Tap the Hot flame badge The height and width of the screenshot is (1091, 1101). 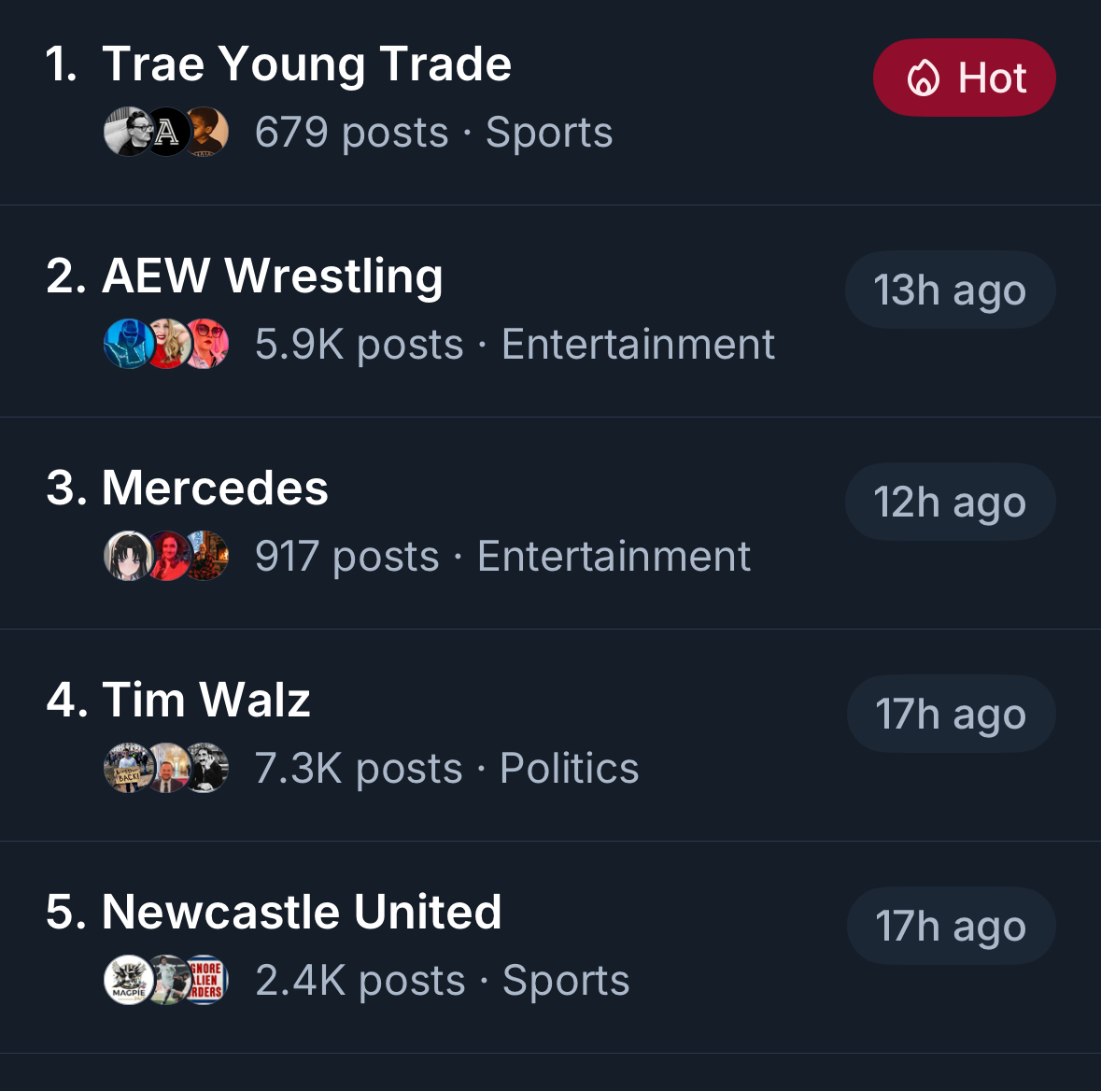[x=964, y=78]
